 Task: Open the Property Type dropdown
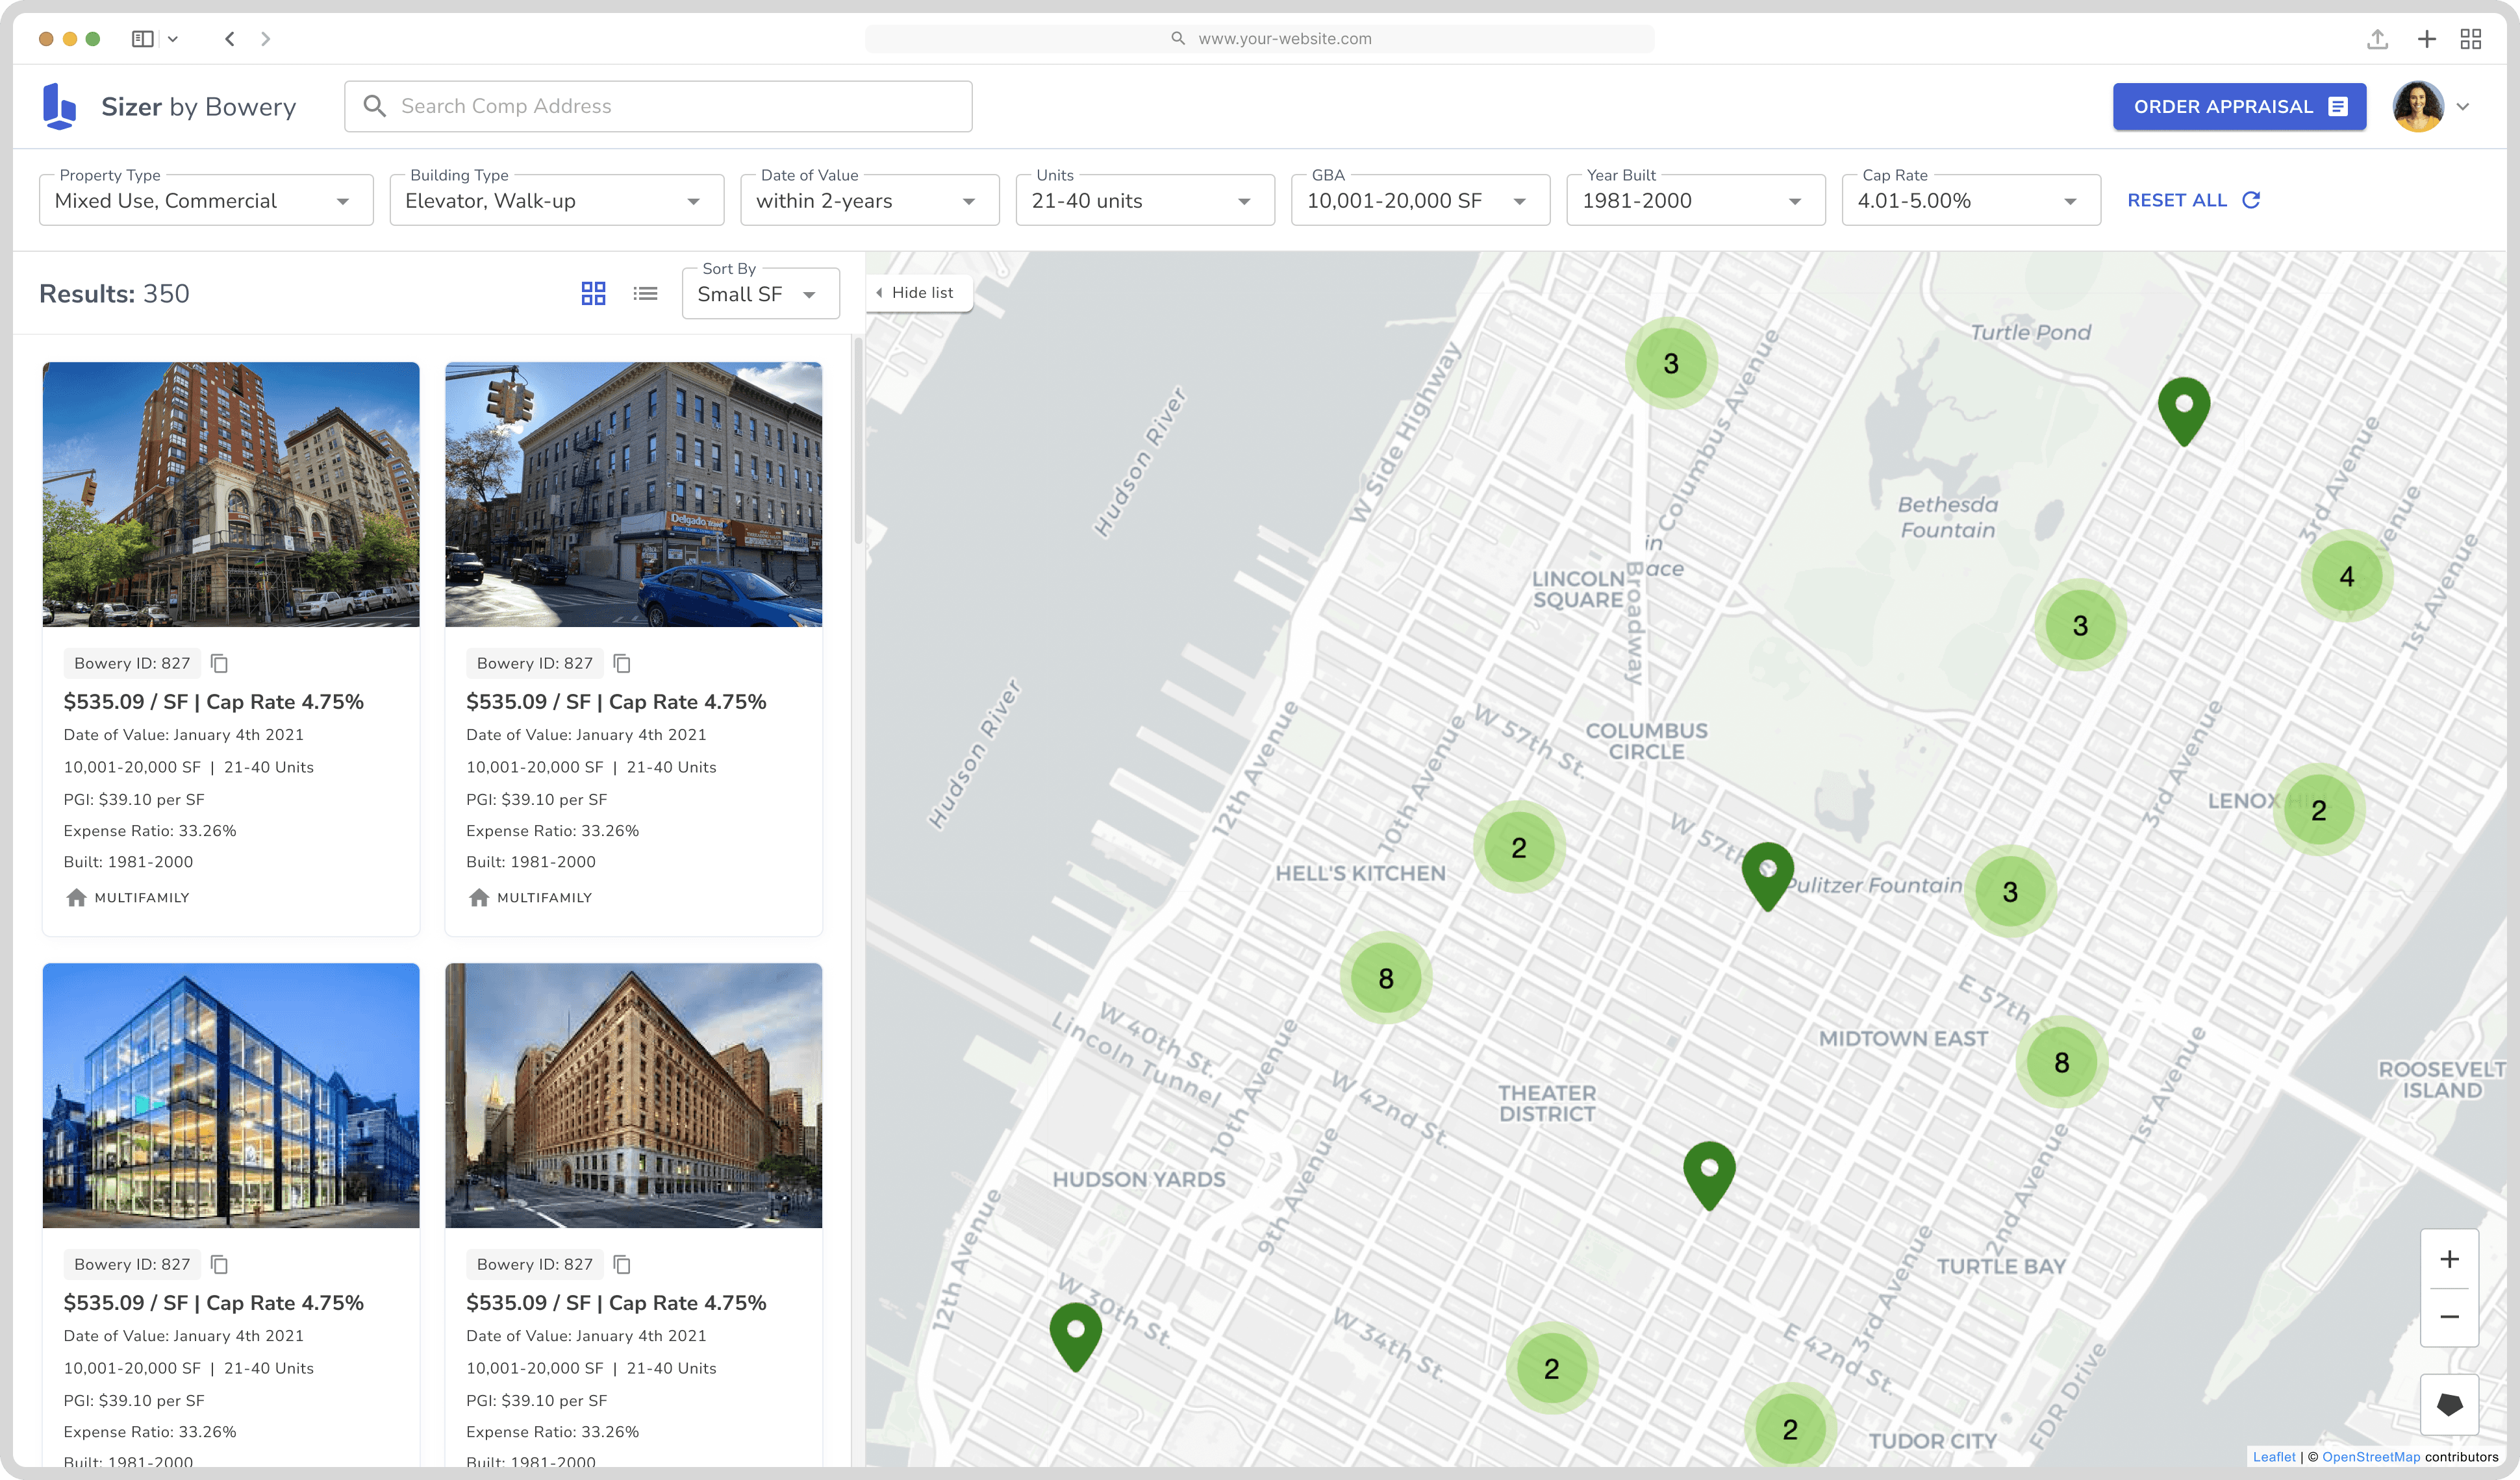206,200
